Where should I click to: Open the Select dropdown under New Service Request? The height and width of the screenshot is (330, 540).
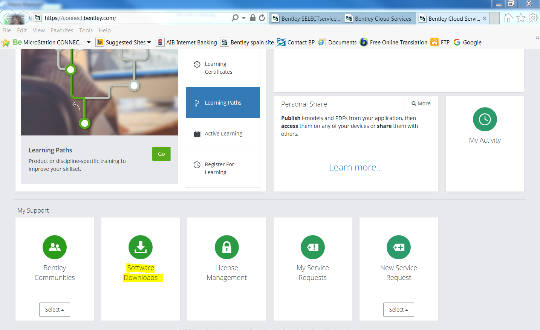pos(399,310)
